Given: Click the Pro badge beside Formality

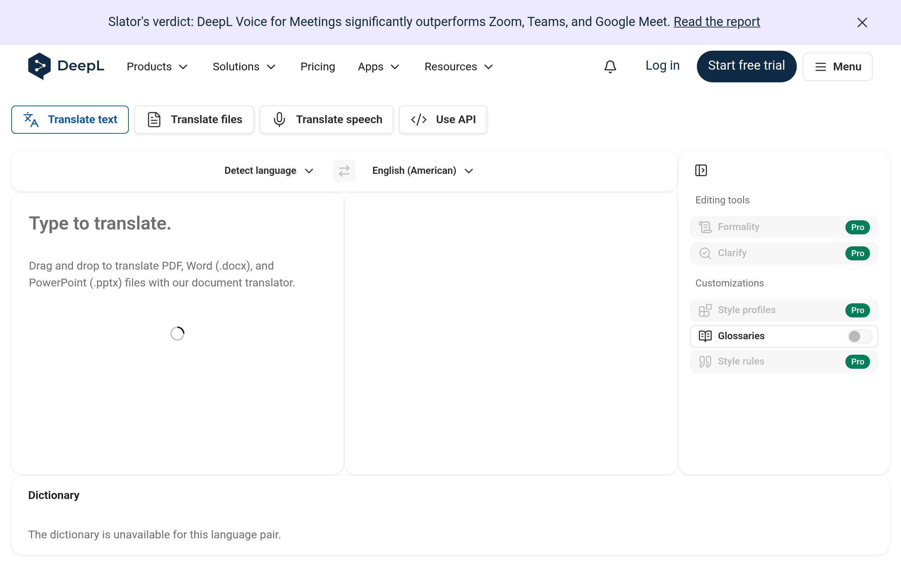Looking at the screenshot, I should (x=857, y=227).
